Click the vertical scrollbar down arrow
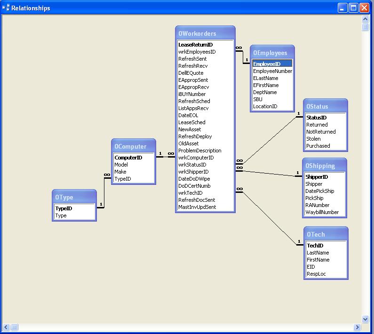Image resolution: width=374 pixels, height=334 pixels. (365, 319)
